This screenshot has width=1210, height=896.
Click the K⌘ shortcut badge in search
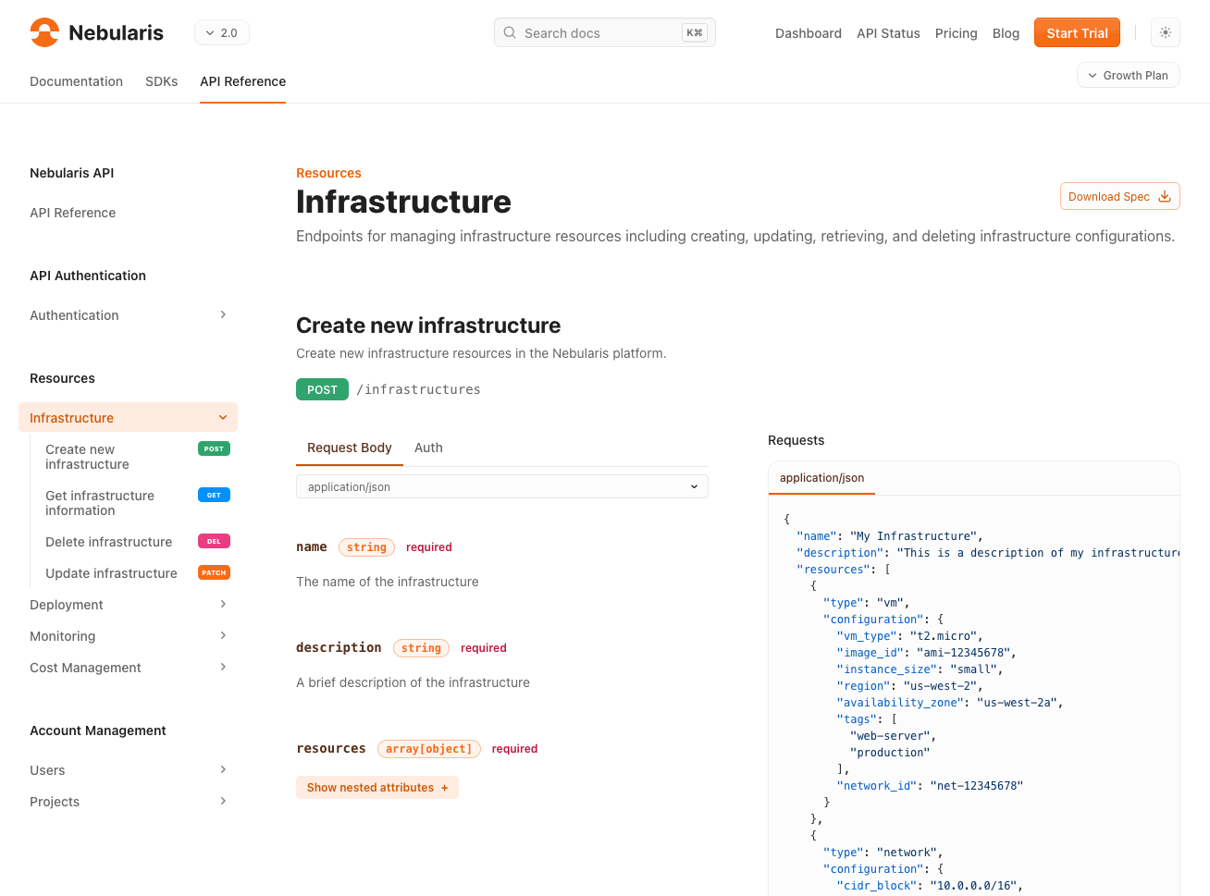(x=695, y=31)
